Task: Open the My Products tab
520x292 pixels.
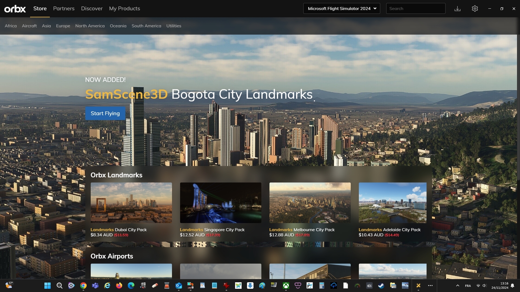Action: click(125, 9)
